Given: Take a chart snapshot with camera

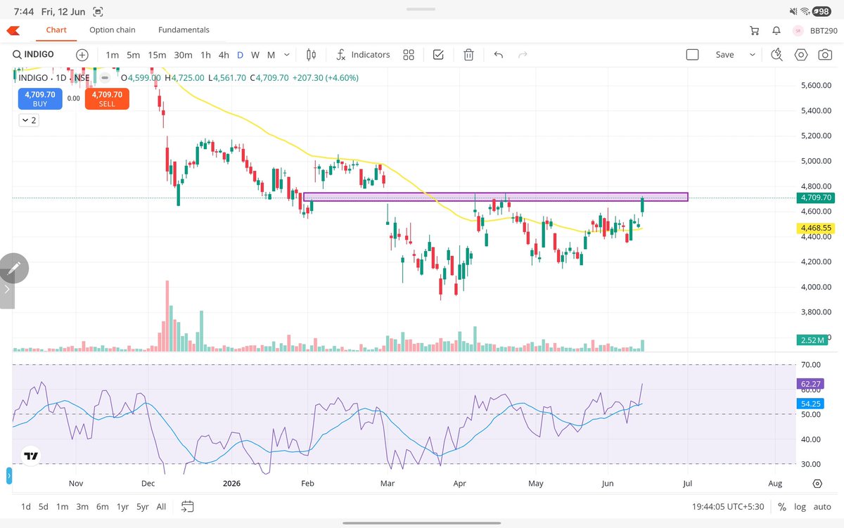Looking at the screenshot, I should (824, 54).
